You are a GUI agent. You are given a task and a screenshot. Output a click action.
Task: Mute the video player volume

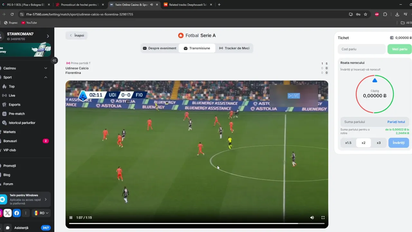pos(312,217)
